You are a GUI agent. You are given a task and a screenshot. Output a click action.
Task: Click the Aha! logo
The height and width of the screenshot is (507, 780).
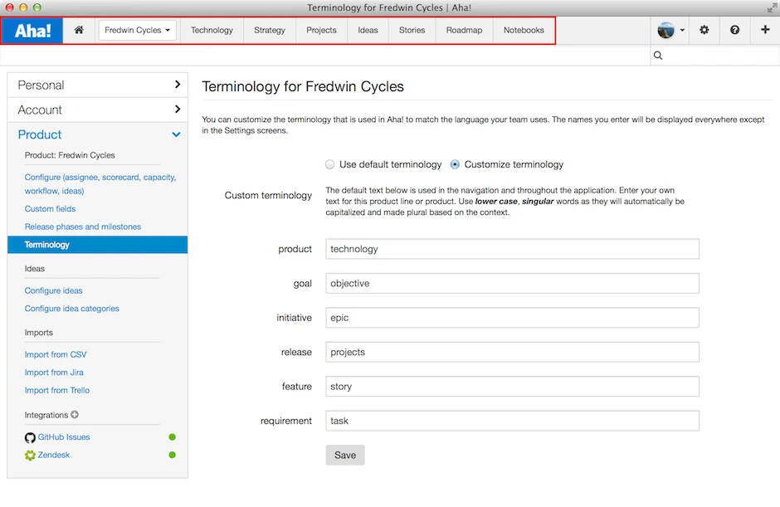click(x=32, y=31)
